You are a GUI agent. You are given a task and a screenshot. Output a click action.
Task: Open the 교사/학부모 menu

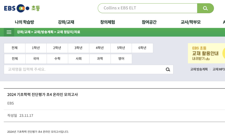point(190,22)
